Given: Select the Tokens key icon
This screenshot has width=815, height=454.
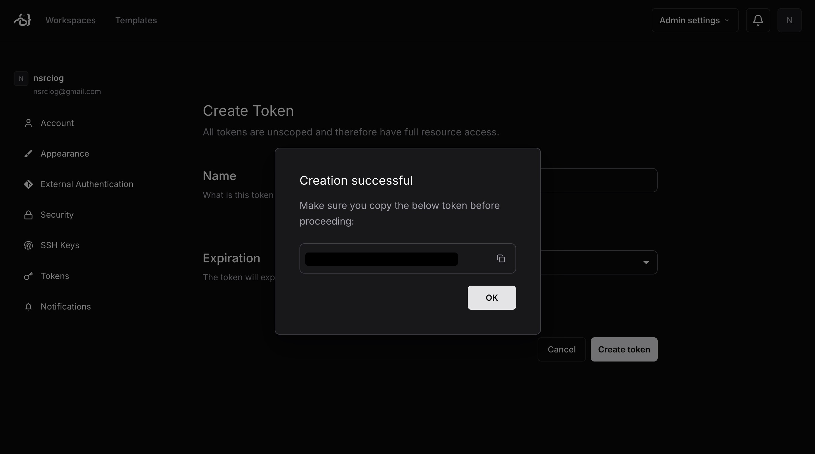Looking at the screenshot, I should [28, 276].
